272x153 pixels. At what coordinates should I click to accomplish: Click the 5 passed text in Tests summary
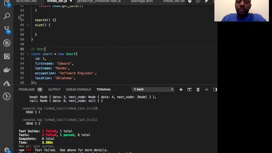(x=67, y=135)
